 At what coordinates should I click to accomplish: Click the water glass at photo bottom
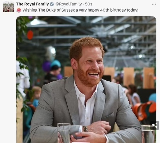pos(64,133)
